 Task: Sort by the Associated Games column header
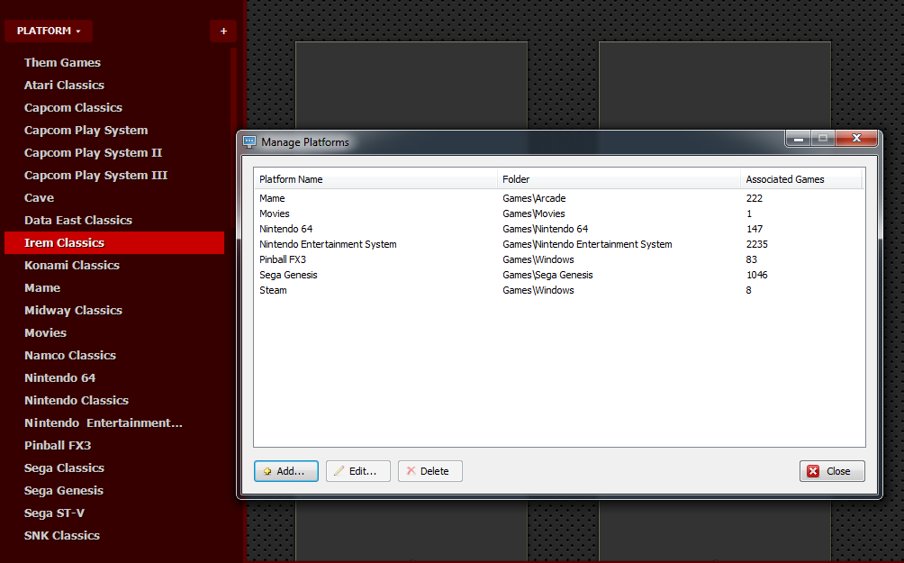pyautogui.click(x=800, y=179)
